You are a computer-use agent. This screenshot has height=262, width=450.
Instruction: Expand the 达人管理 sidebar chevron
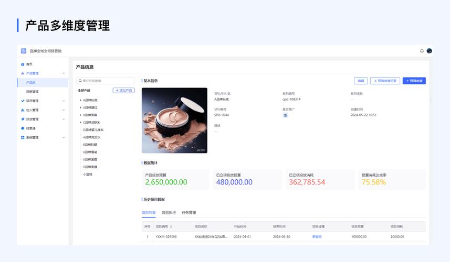tap(64, 110)
